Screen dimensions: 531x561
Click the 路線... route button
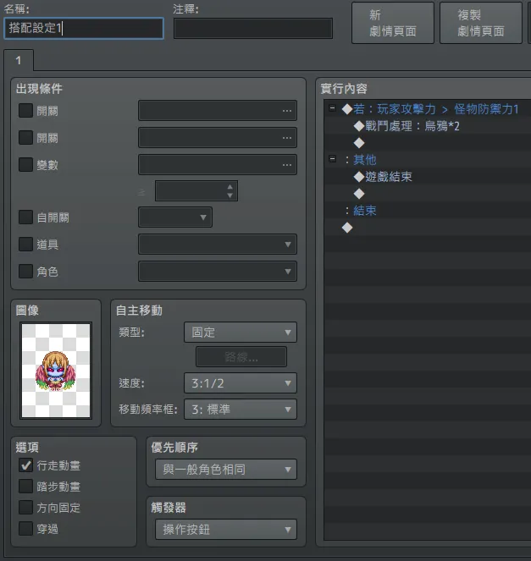[x=241, y=357]
